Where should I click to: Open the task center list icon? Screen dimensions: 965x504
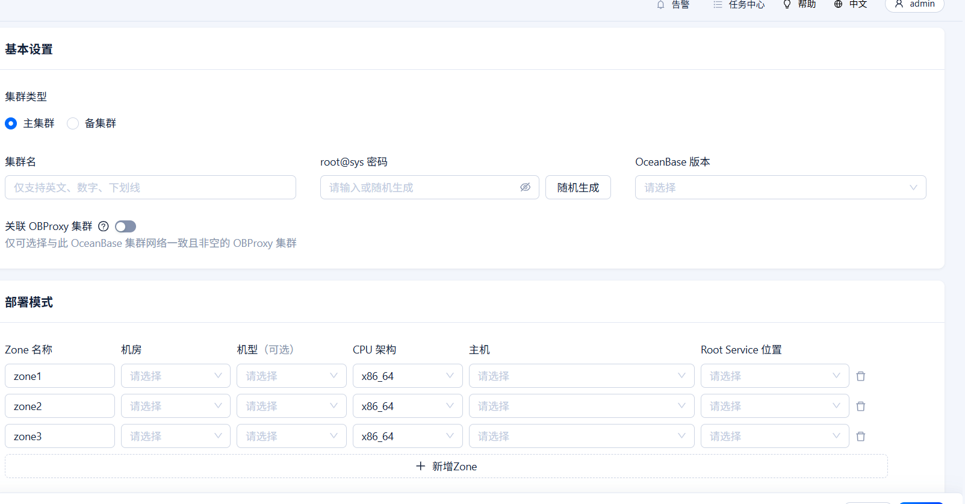coord(718,5)
